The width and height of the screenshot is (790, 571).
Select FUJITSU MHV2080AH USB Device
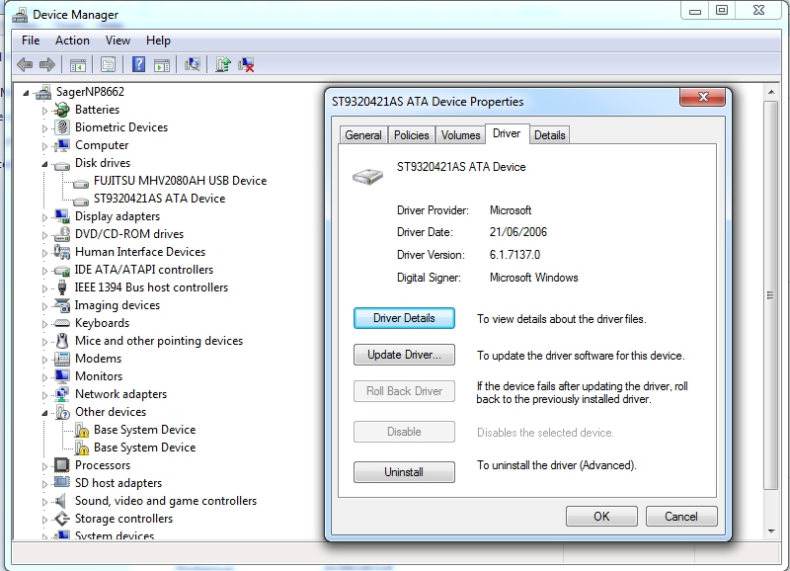[x=180, y=181]
